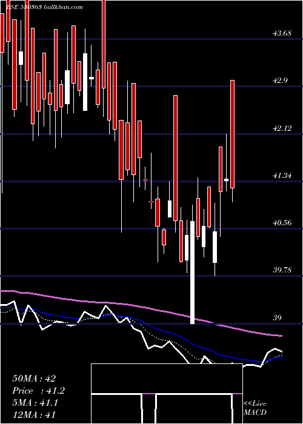Click the 42.12 price axis label
The width and height of the screenshot is (303, 424).
[x=282, y=128]
